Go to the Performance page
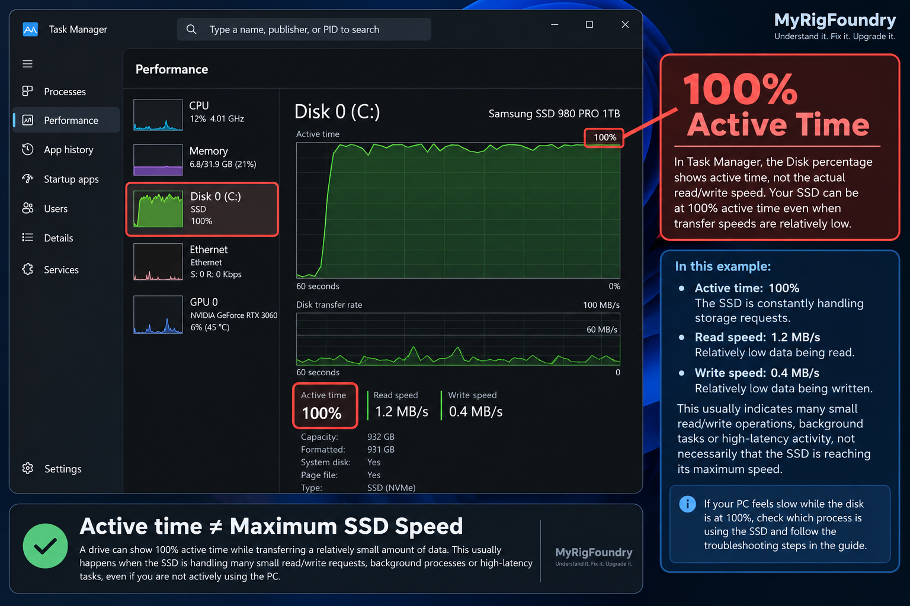Image resolution: width=910 pixels, height=606 pixels. [x=65, y=120]
